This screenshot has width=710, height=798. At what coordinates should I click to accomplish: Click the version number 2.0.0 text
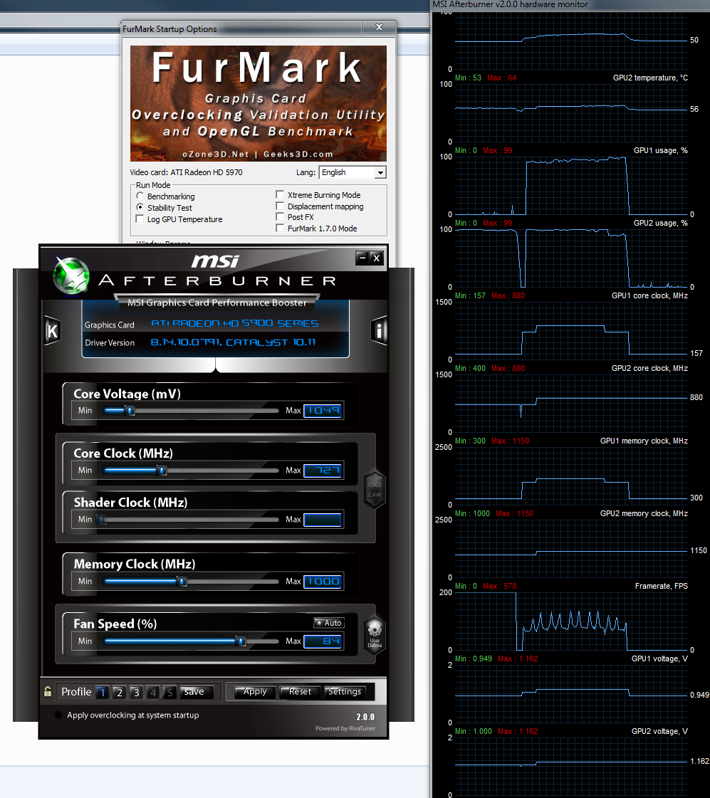point(365,717)
